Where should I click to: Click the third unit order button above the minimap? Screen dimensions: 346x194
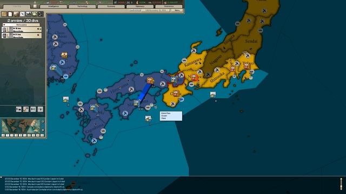pyautogui.click(x=33, y=109)
